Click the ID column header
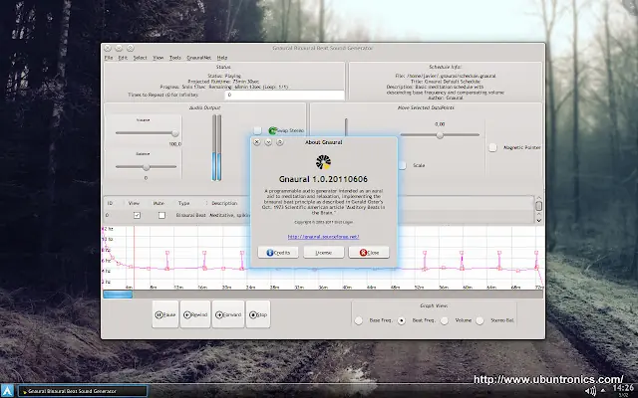638x398 pixels. point(110,203)
